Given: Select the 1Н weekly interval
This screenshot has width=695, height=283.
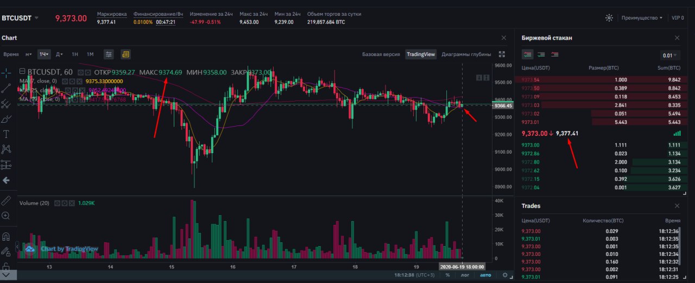Looking at the screenshot, I should (75, 54).
